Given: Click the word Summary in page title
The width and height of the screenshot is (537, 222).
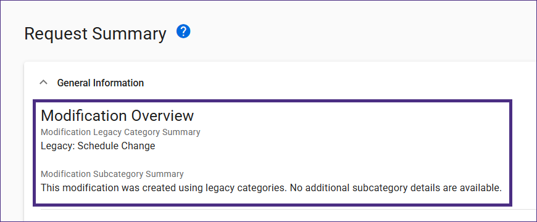Looking at the screenshot, I should tap(129, 35).
